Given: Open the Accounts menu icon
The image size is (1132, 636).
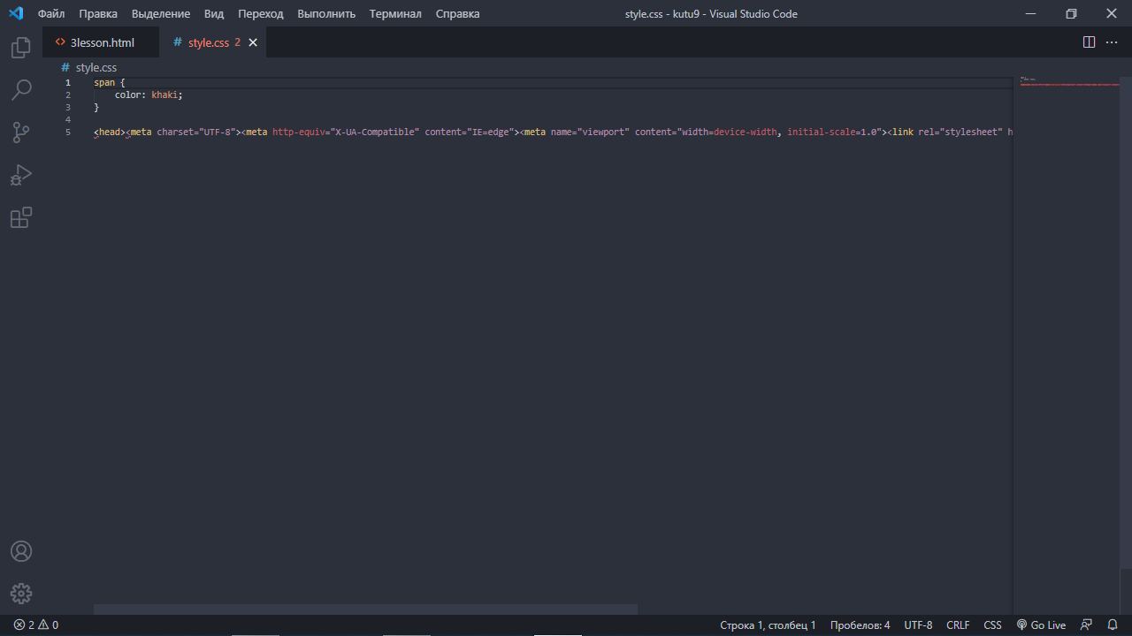Looking at the screenshot, I should [x=21, y=551].
